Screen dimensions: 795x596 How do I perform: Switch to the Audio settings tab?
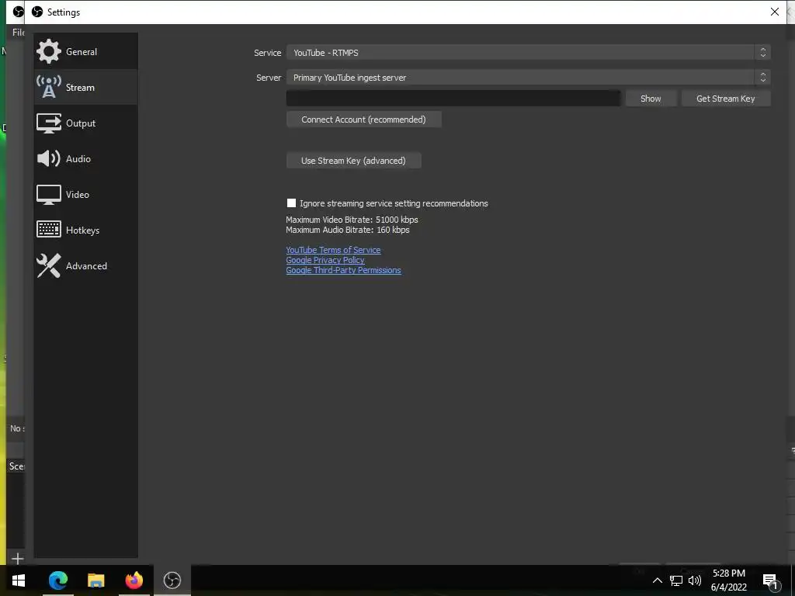point(85,158)
